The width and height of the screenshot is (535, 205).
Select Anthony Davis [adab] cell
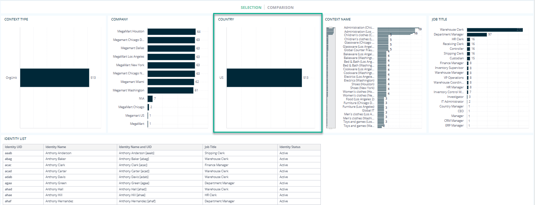[x=160, y=177]
